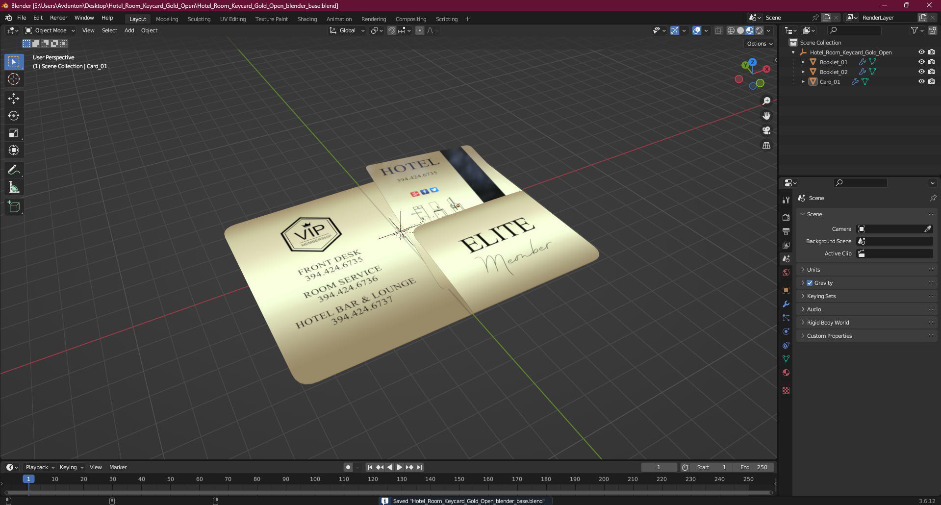Select the Annotate tool
The width and height of the screenshot is (941, 505).
[x=14, y=170]
